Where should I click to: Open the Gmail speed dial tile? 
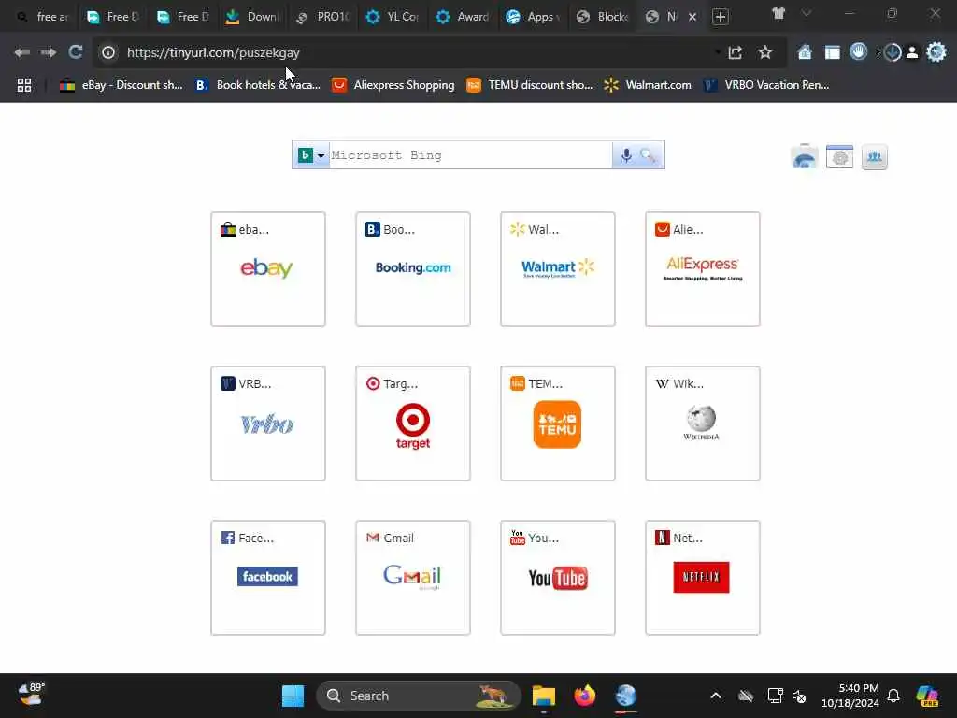(413, 578)
